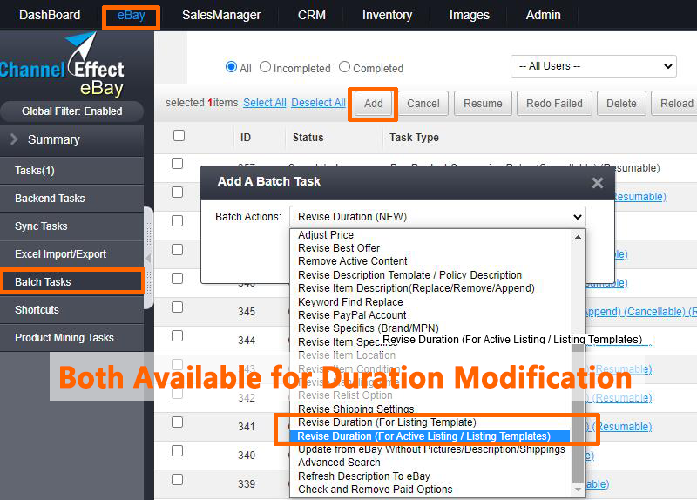Open the Batch Actions combo box
This screenshot has height=500, width=697.
[437, 217]
